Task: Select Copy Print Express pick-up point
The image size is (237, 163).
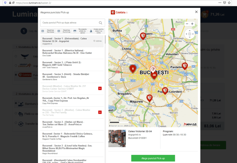Action: [72, 101]
